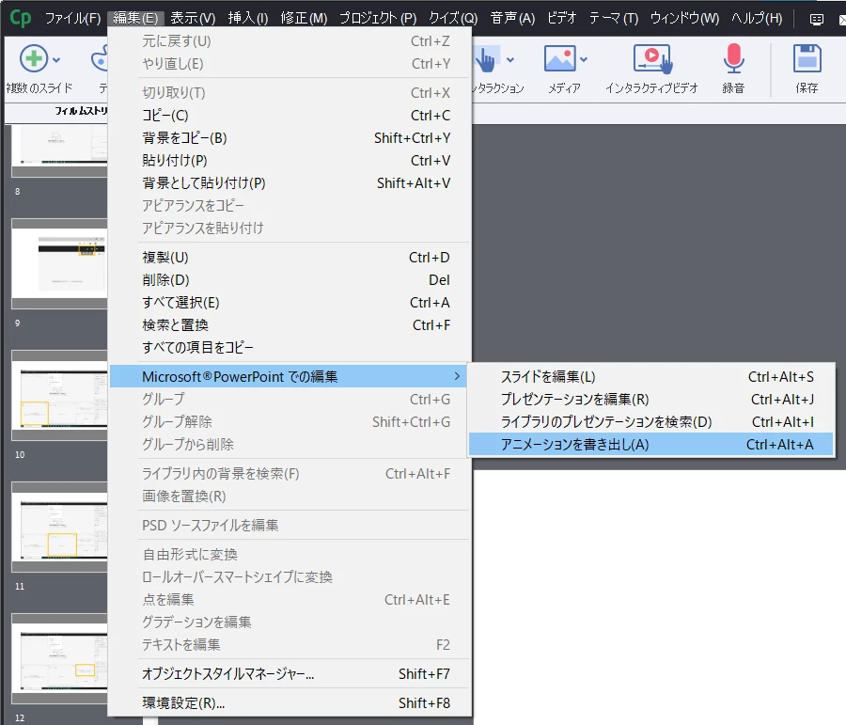Close the open 編集(E) menu
This screenshot has height=725, width=846.
pos(135,19)
